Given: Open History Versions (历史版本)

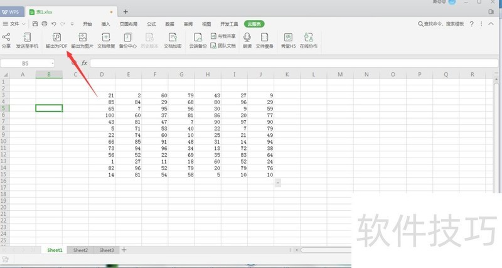Looking at the screenshot, I should click(149, 40).
